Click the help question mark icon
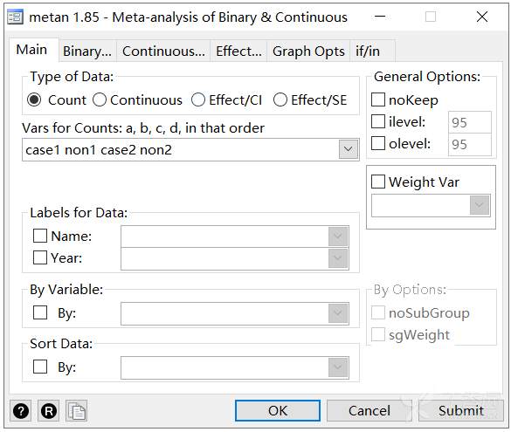511x432 pixels. coord(21,411)
